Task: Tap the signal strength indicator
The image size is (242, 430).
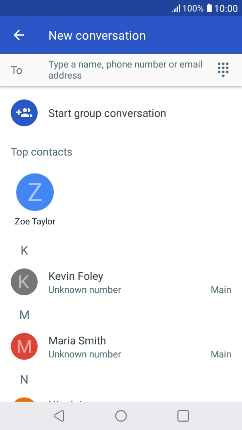Action: pos(176,8)
